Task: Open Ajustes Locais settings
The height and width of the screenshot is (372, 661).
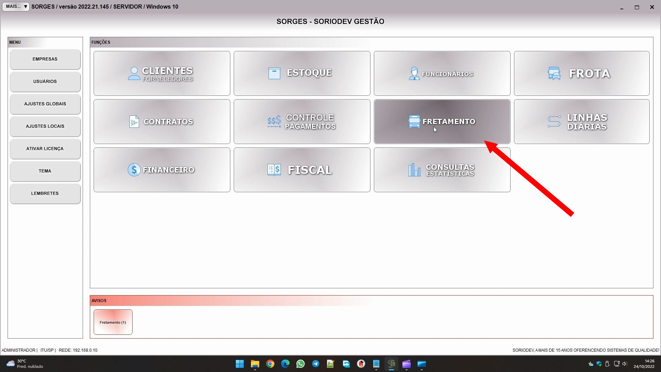Action: click(x=45, y=126)
